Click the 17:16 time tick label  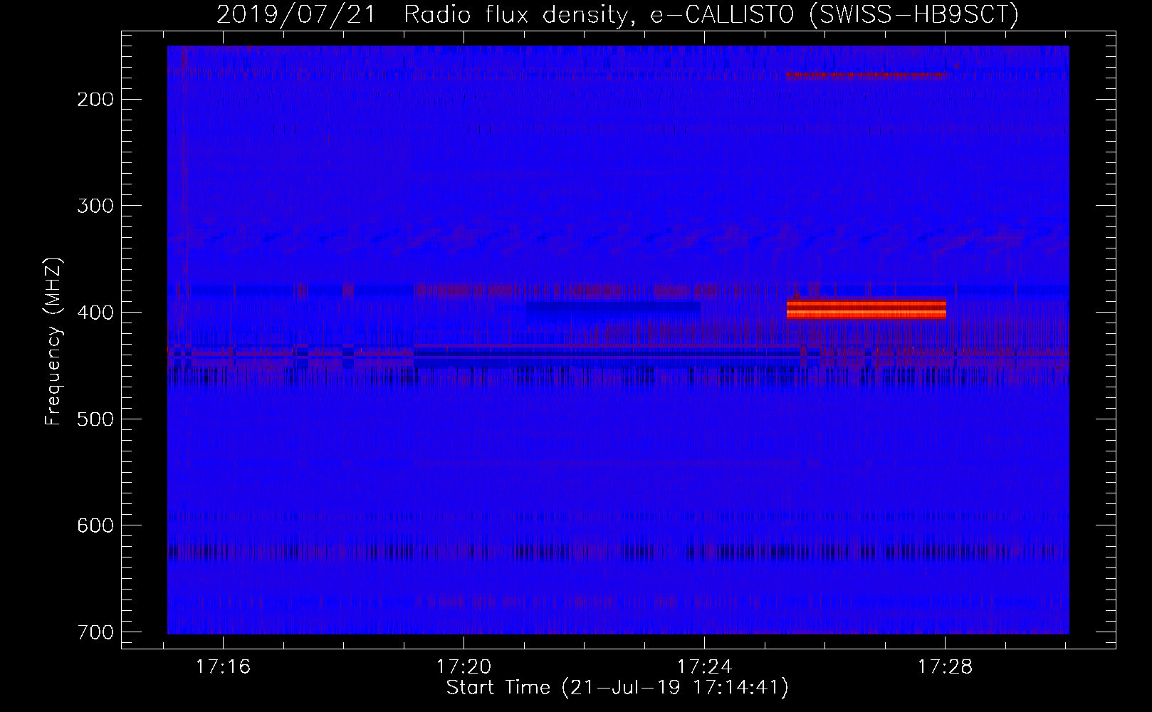pos(224,667)
